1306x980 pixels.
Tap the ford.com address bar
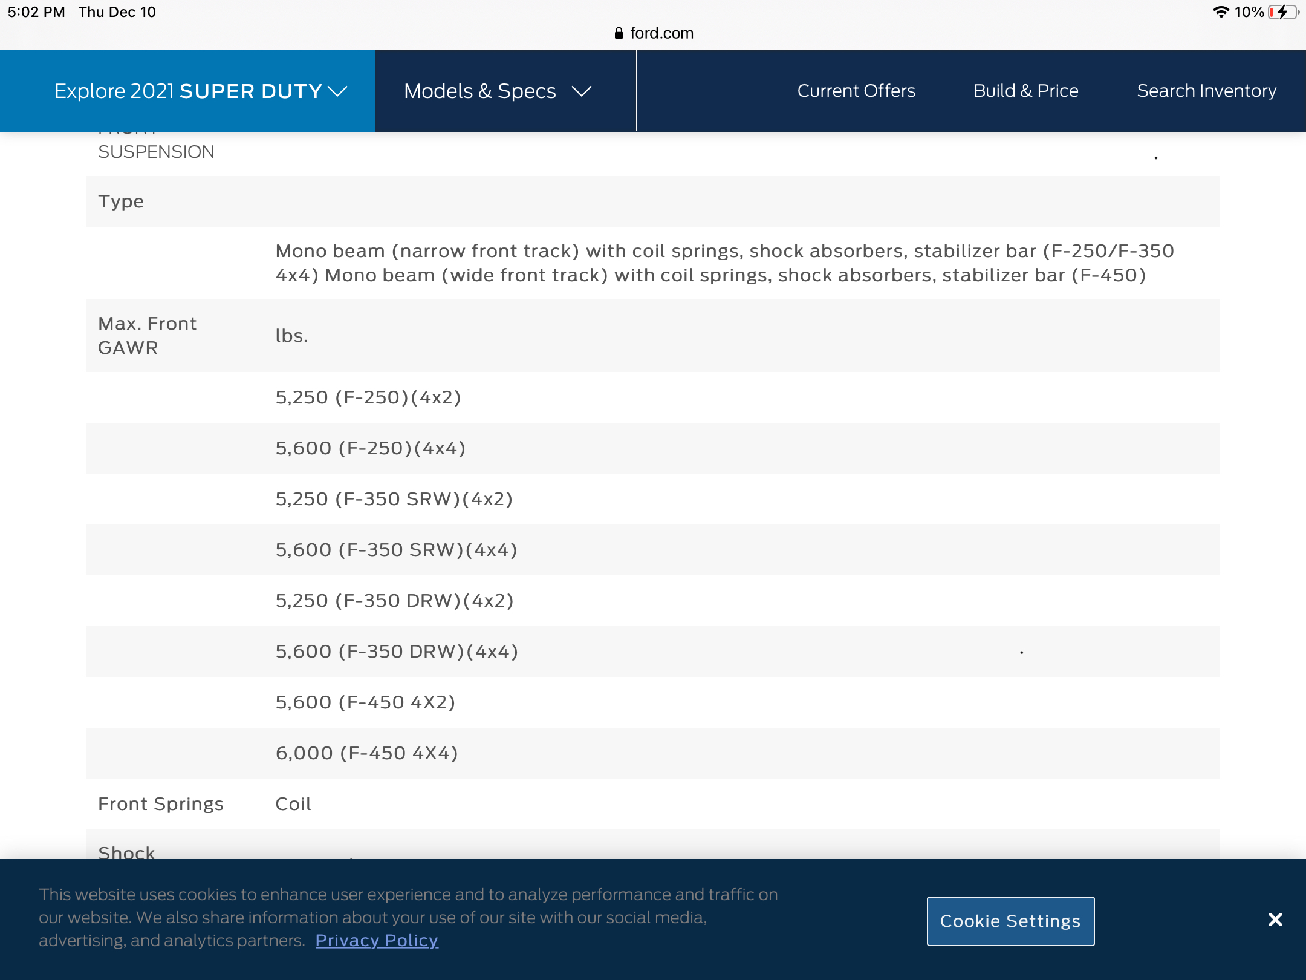click(661, 33)
